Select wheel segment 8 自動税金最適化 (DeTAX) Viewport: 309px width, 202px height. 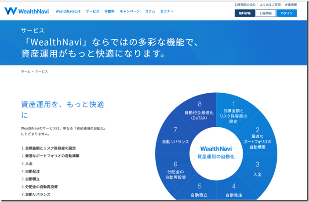pyautogui.click(x=200, y=111)
